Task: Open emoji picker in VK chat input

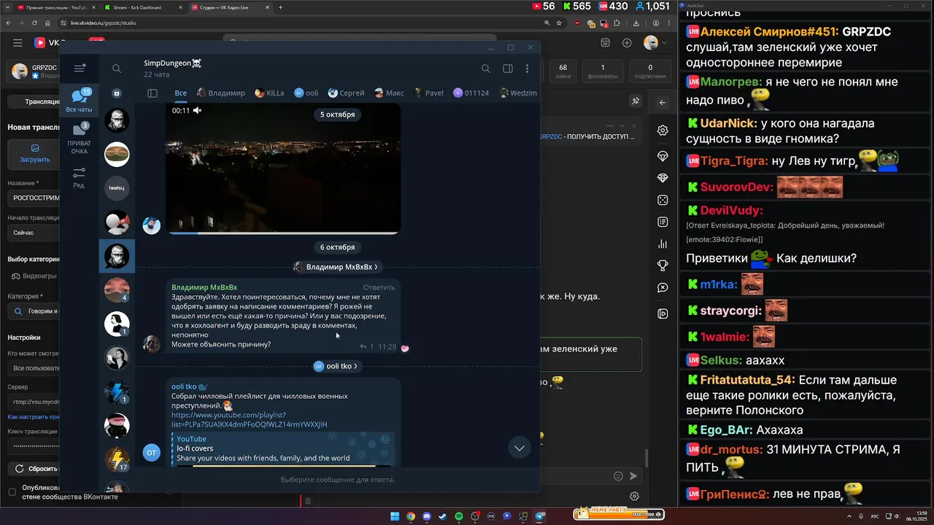Action: (x=618, y=476)
